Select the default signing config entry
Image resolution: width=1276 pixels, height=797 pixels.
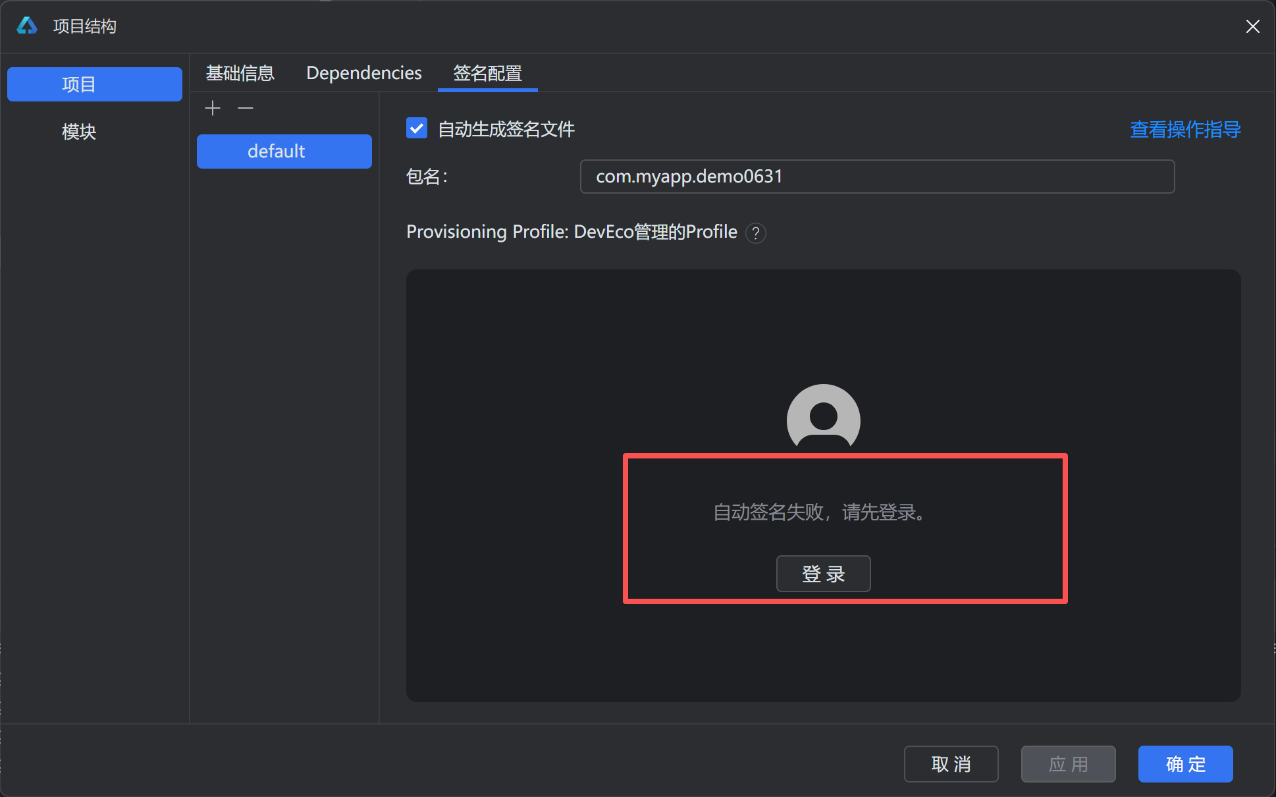pos(284,151)
